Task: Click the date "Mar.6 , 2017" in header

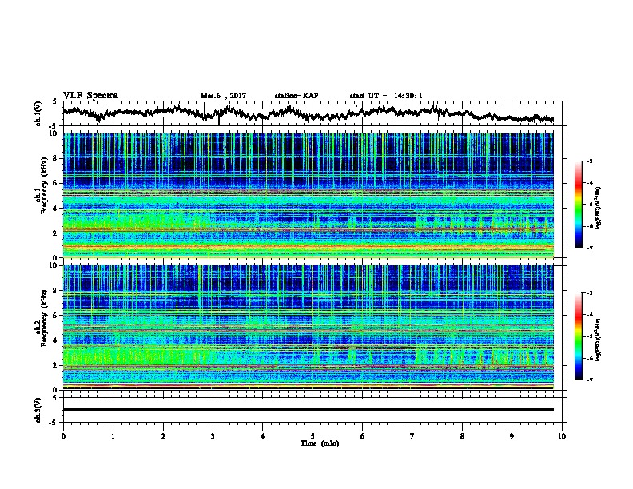Action: 223,96
